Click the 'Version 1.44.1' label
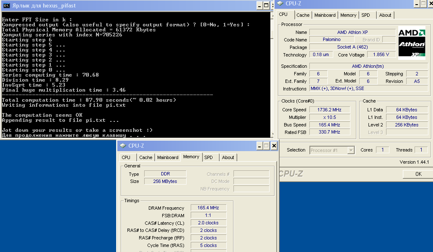The image size is (433, 252). (414, 162)
